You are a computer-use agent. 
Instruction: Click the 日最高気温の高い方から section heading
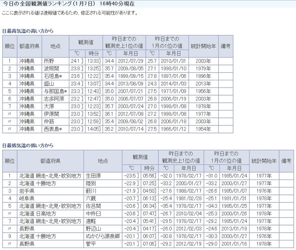click(x=28, y=31)
